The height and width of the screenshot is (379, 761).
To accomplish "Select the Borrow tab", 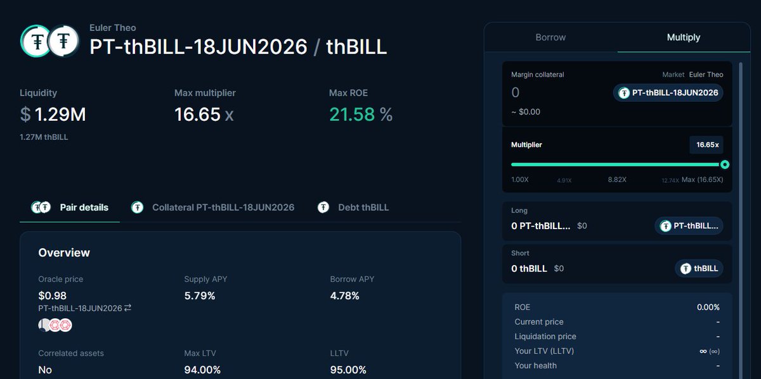I will [x=550, y=37].
